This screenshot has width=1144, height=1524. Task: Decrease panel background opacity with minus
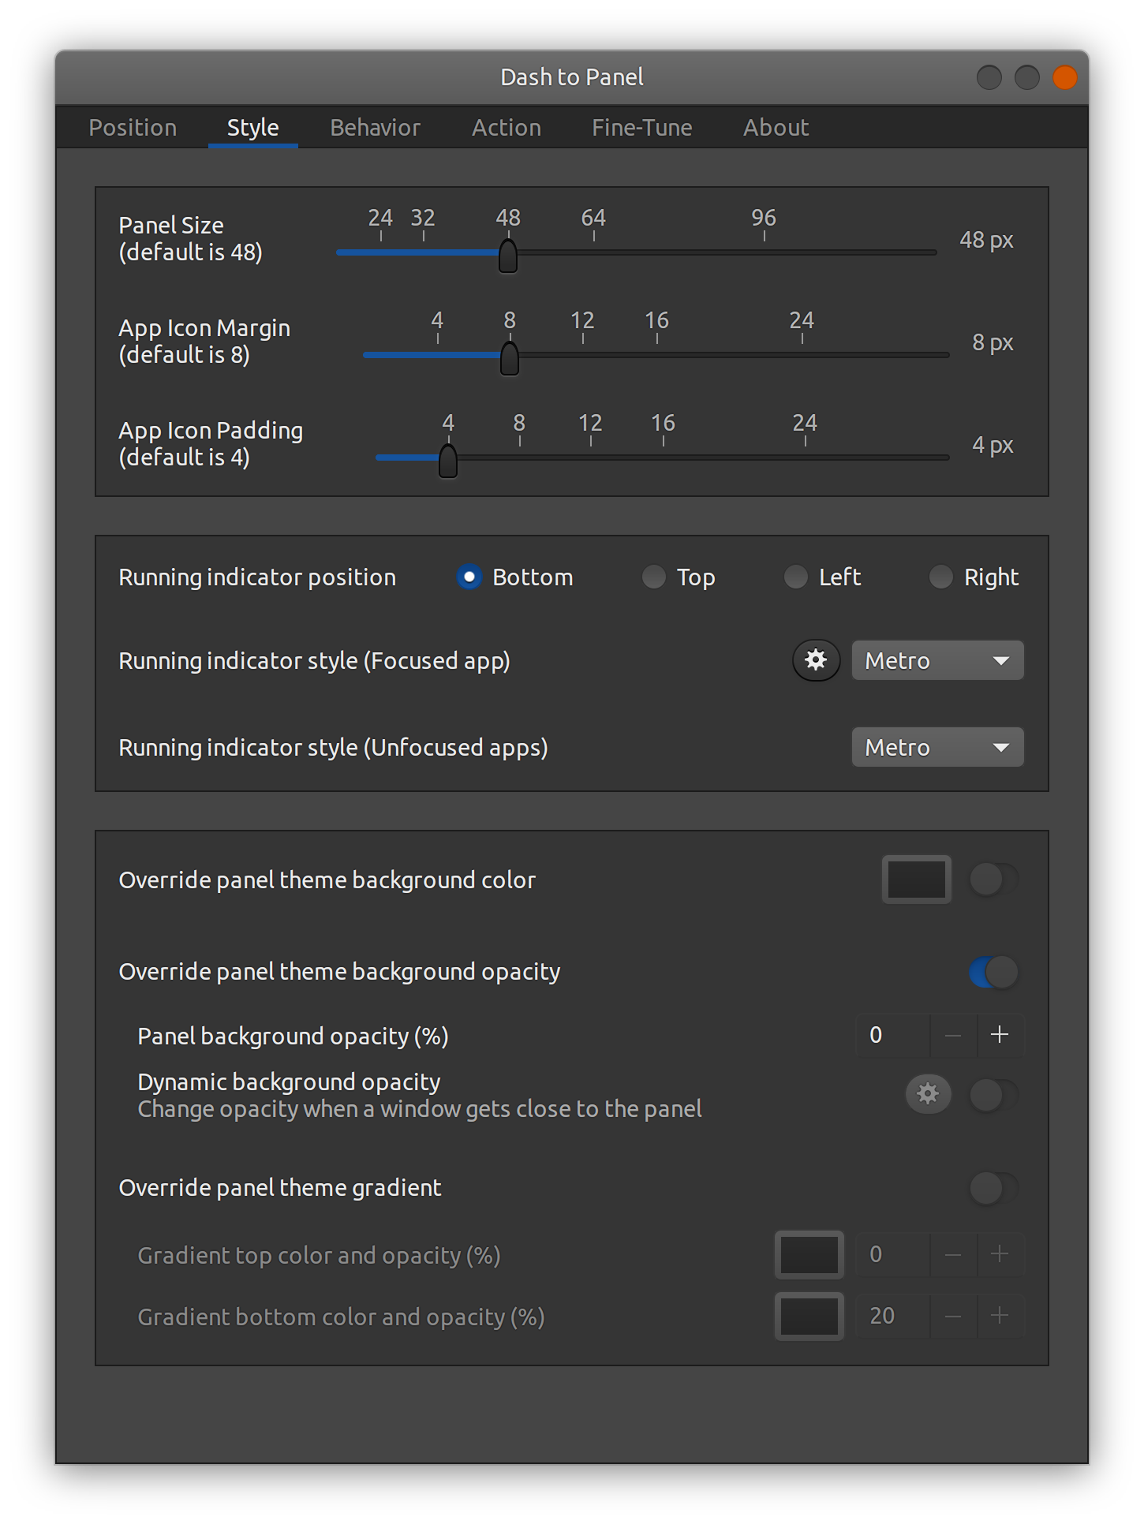953,1035
